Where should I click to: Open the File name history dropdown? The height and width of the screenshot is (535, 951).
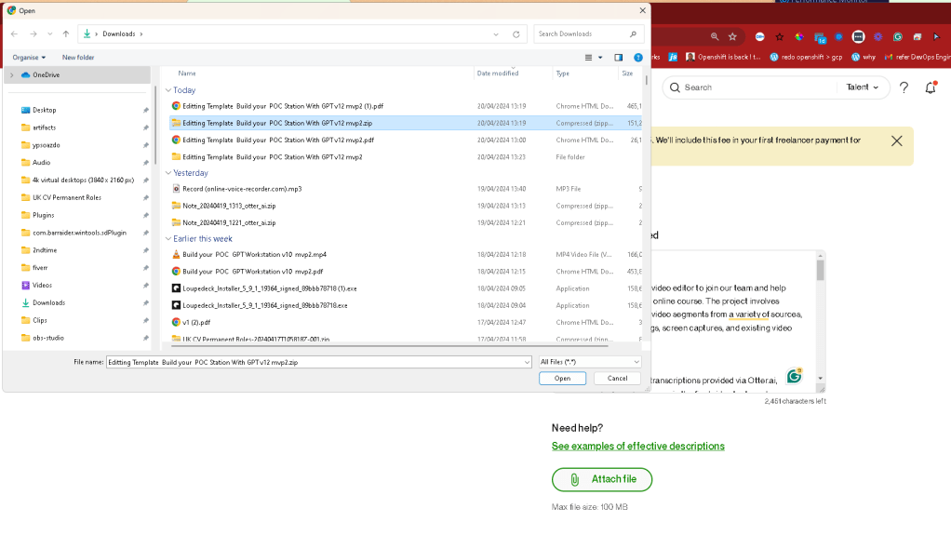[x=527, y=362]
